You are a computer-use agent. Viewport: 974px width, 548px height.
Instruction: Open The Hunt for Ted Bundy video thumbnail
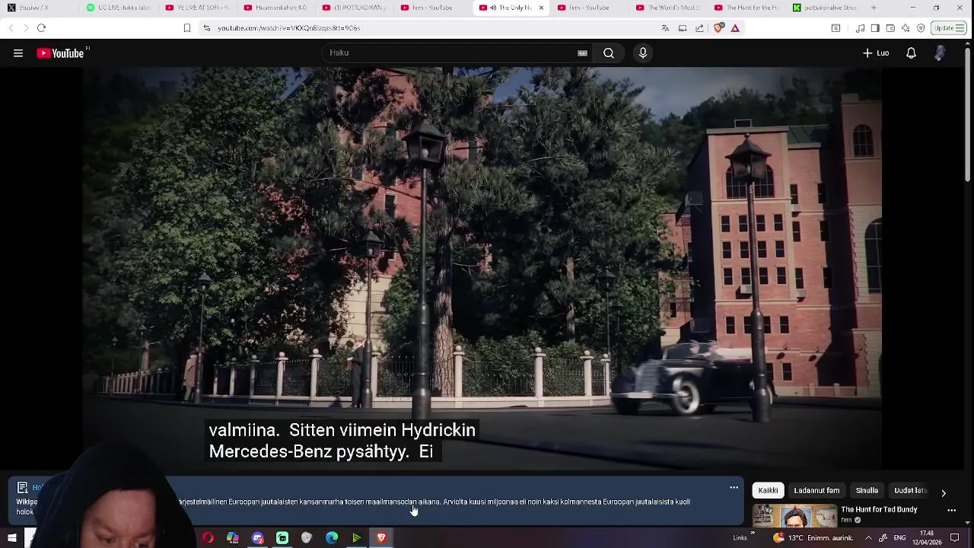[794, 516]
